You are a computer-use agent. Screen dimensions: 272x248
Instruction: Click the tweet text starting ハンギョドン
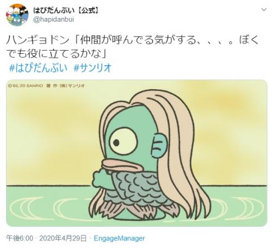tap(132, 47)
